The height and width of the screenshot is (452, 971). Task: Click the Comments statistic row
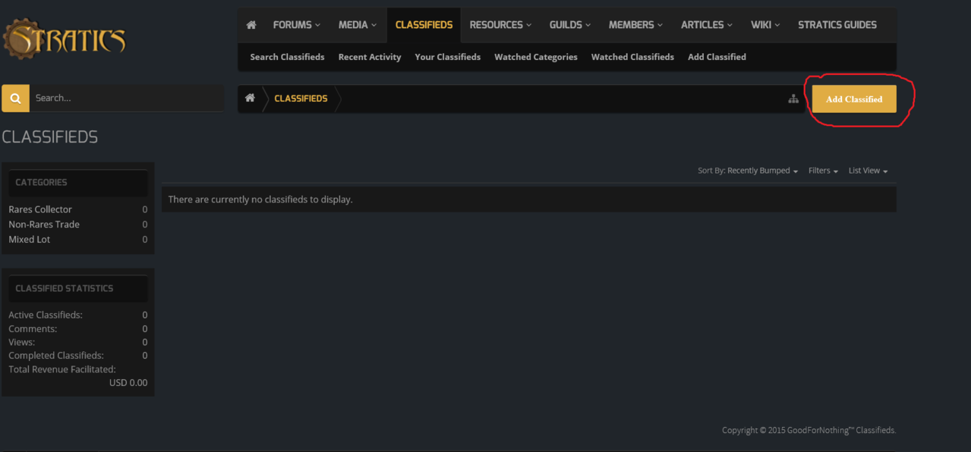[x=78, y=328]
